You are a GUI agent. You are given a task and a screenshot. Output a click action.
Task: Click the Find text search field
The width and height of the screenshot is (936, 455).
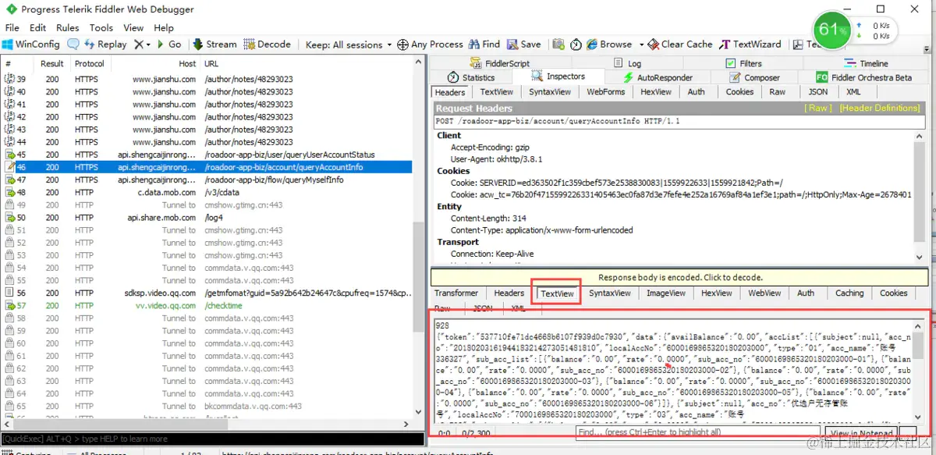tap(699, 432)
